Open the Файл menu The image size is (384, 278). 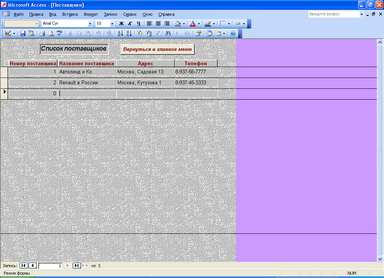19,14
